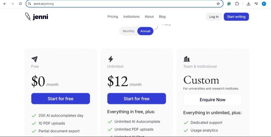The width and height of the screenshot is (271, 137).
Task: Open the browser profile avatar
Action: 264,4
